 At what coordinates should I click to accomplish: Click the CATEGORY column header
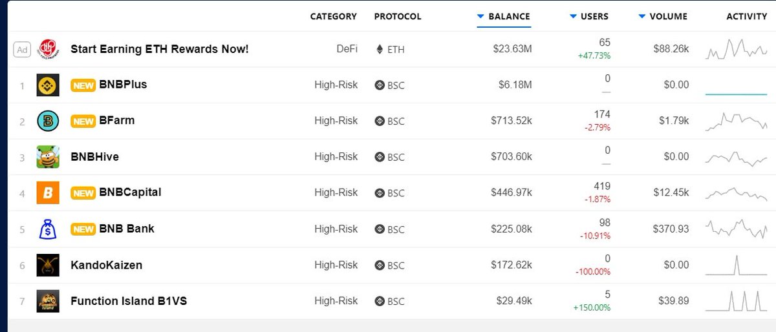[x=333, y=17]
